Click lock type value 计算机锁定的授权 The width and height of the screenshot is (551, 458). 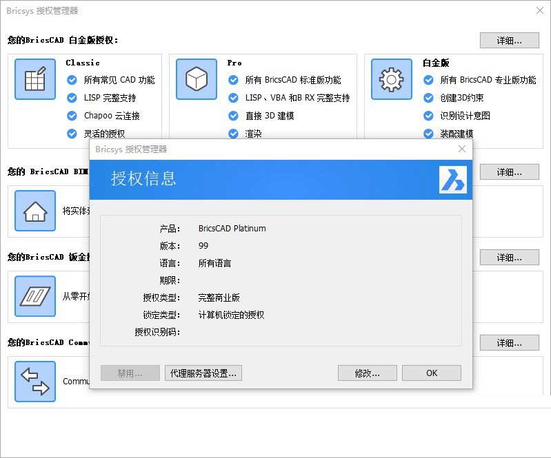tap(231, 315)
